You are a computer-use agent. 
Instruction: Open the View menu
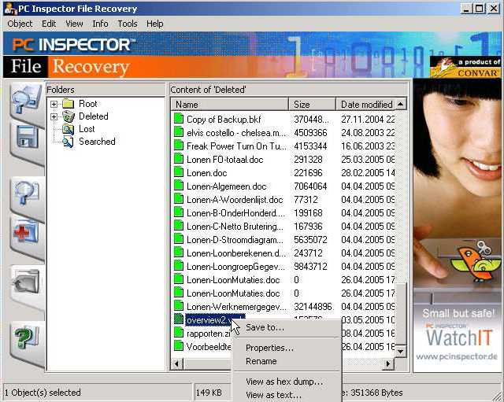74,24
